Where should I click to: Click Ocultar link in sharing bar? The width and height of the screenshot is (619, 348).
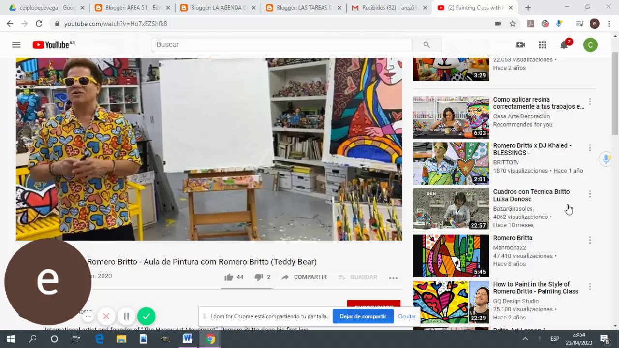pyautogui.click(x=407, y=316)
